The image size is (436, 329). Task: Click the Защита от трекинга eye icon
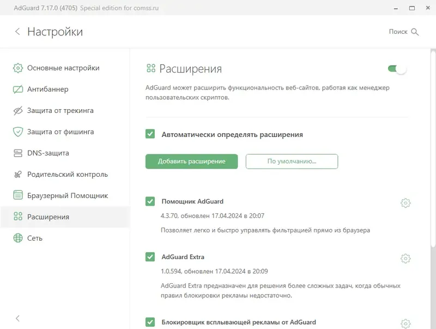[x=18, y=111]
